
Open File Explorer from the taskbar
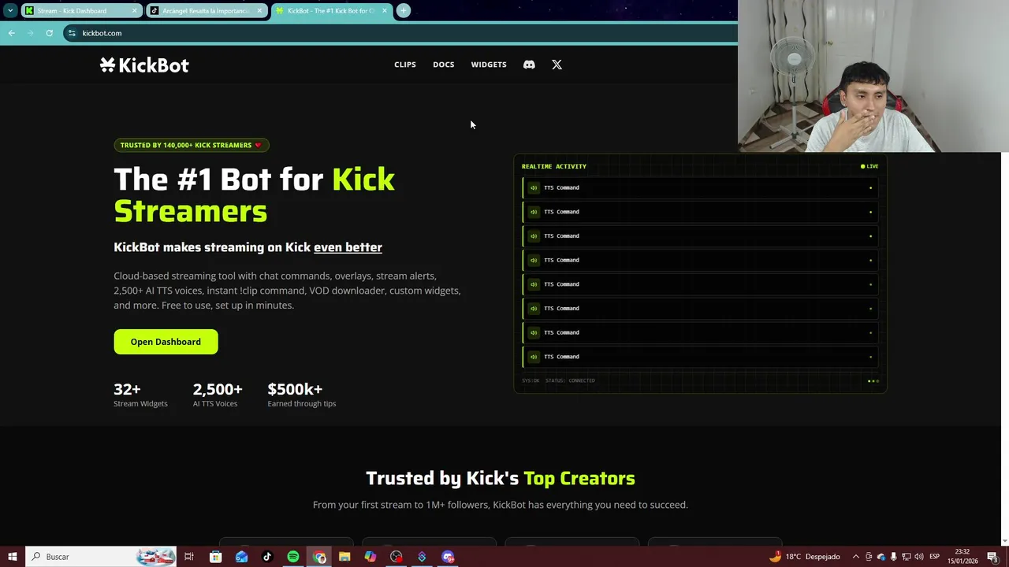(x=344, y=557)
